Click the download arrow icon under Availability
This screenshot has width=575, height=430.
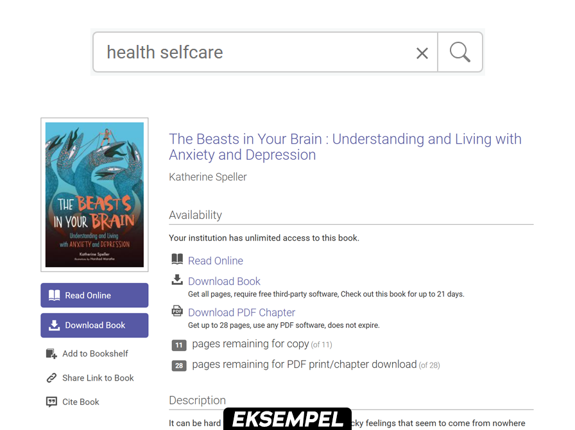point(177,280)
